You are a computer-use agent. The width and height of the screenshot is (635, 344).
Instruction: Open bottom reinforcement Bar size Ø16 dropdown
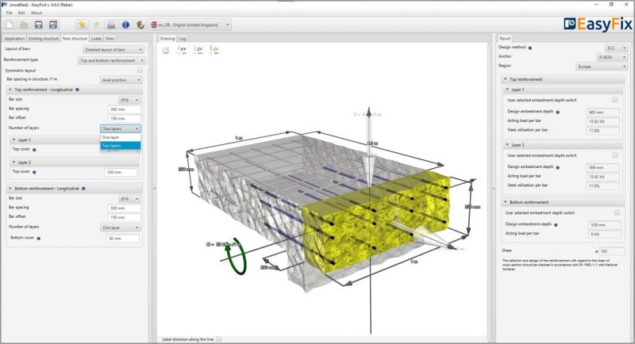point(129,199)
